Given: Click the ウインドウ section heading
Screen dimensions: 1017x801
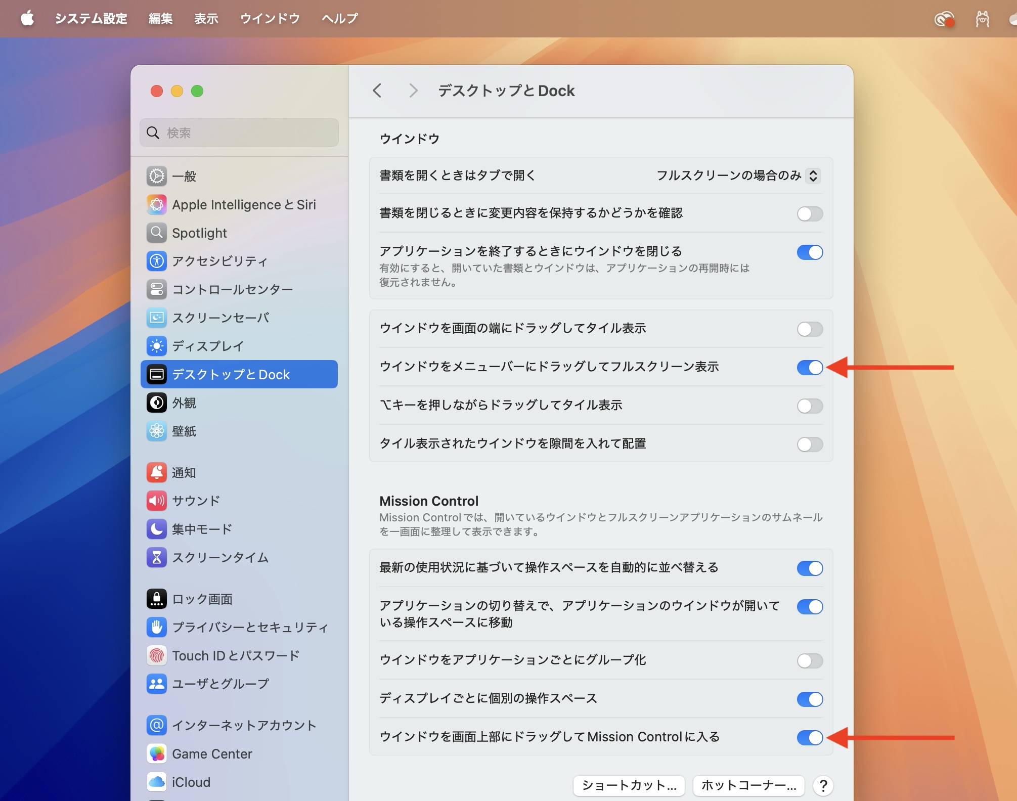Looking at the screenshot, I should pos(410,139).
